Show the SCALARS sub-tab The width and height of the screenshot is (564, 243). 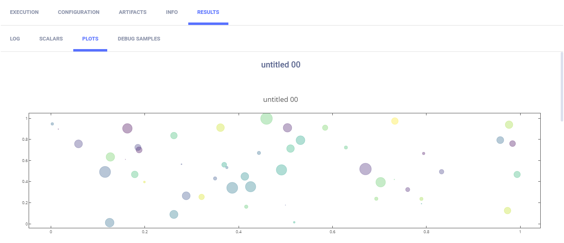point(51,39)
